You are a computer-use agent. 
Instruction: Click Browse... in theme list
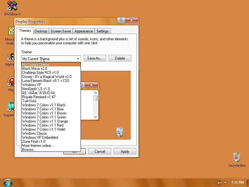51,150
